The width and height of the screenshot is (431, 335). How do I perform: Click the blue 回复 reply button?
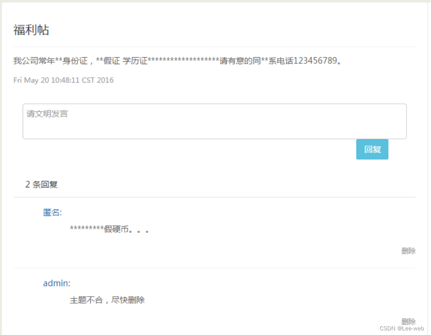tap(372, 150)
